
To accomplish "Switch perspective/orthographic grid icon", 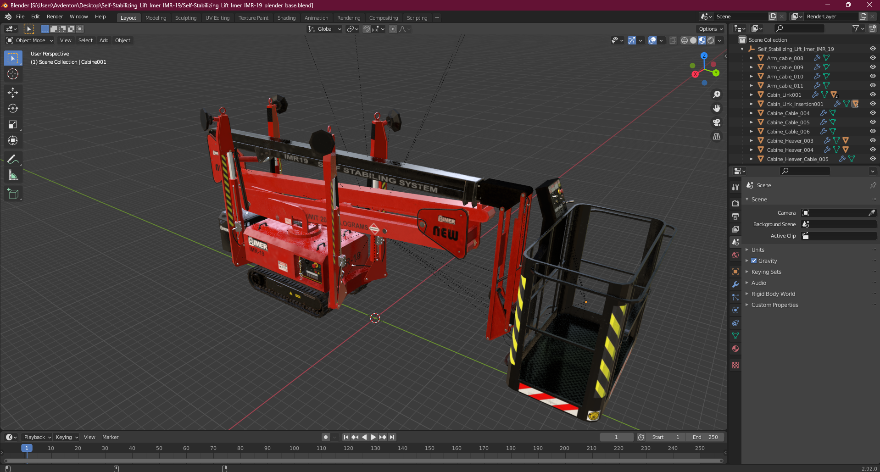I will point(717,137).
